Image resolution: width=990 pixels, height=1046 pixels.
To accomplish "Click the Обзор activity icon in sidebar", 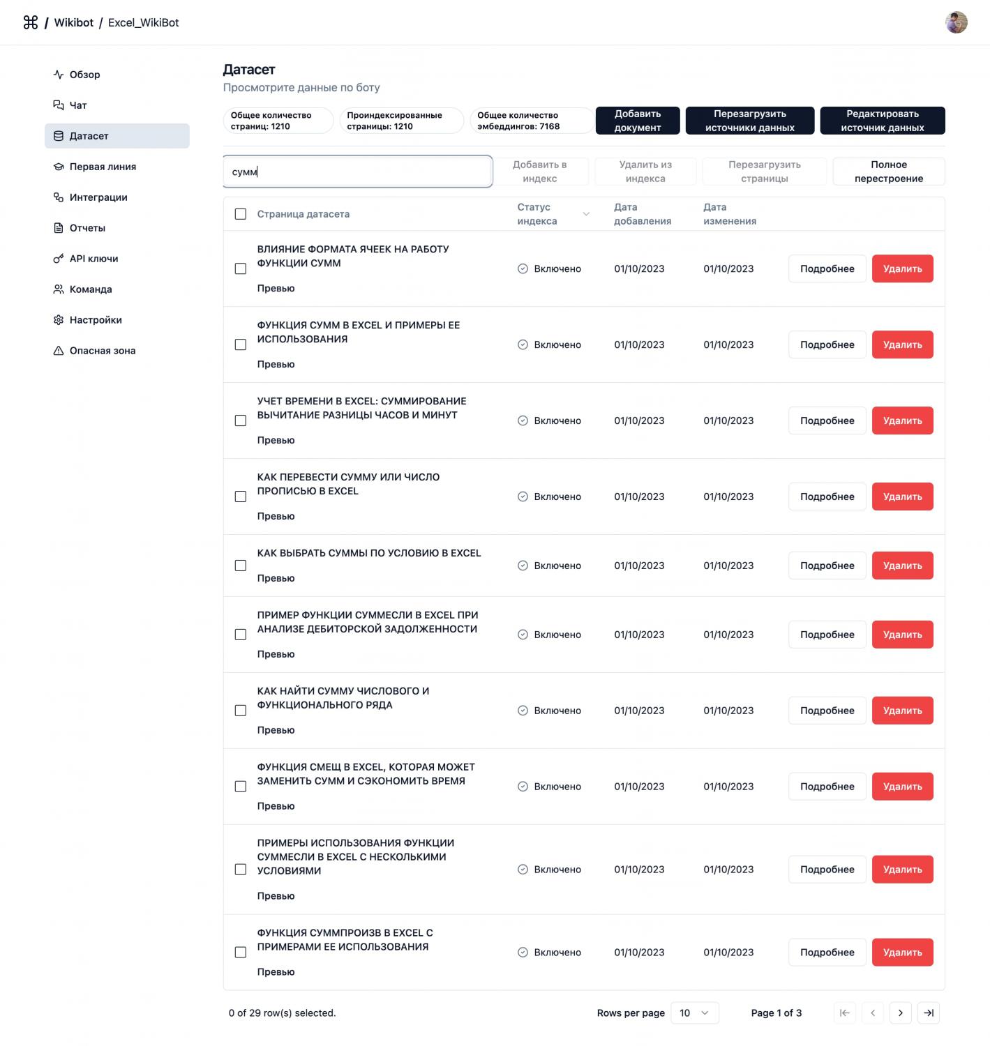I will (59, 75).
